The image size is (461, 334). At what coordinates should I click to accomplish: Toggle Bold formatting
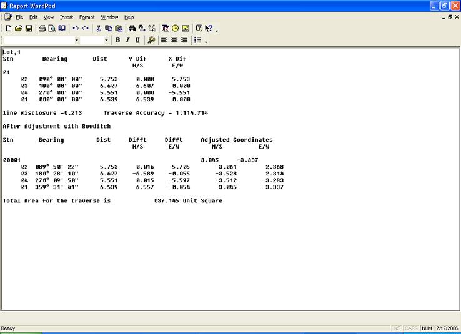[x=117, y=40]
